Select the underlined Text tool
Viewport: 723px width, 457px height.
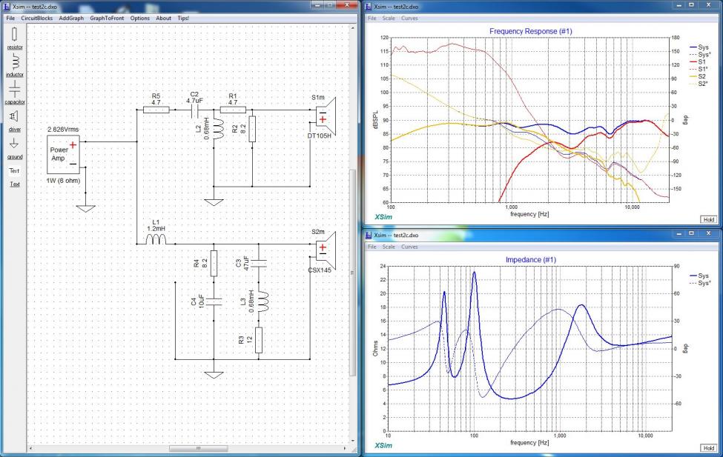[14, 184]
